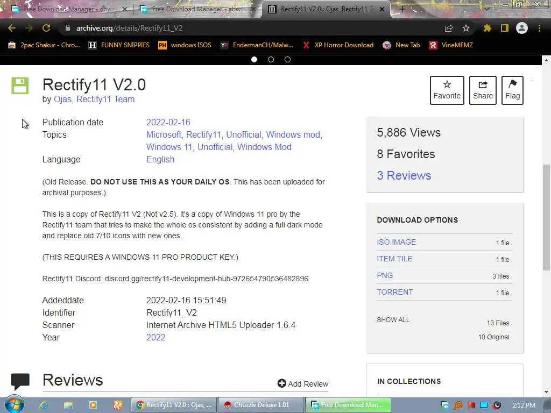
Task: Select the third carousel dot
Action: 287,59
